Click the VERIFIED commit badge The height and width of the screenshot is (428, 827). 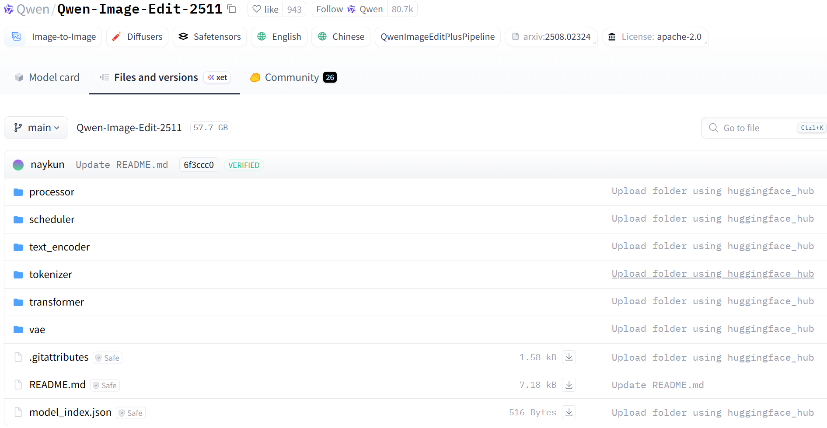[x=244, y=165]
